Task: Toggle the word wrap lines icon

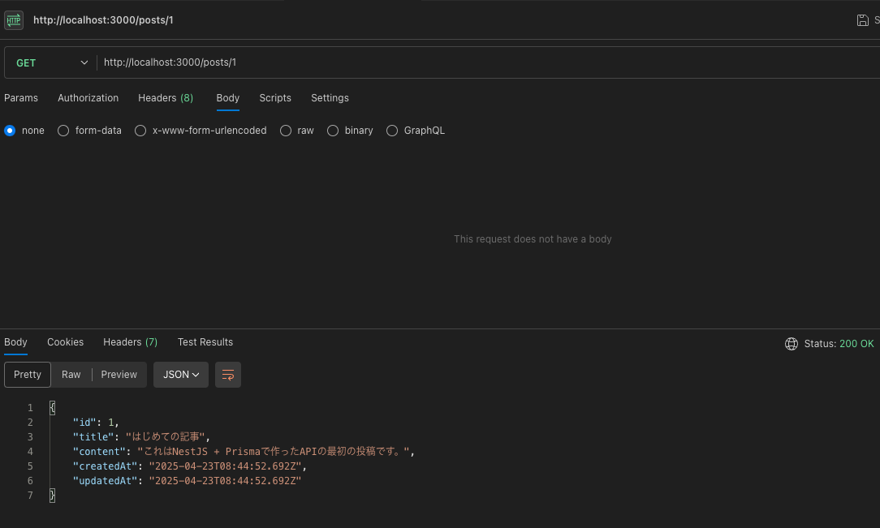Action: (228, 375)
